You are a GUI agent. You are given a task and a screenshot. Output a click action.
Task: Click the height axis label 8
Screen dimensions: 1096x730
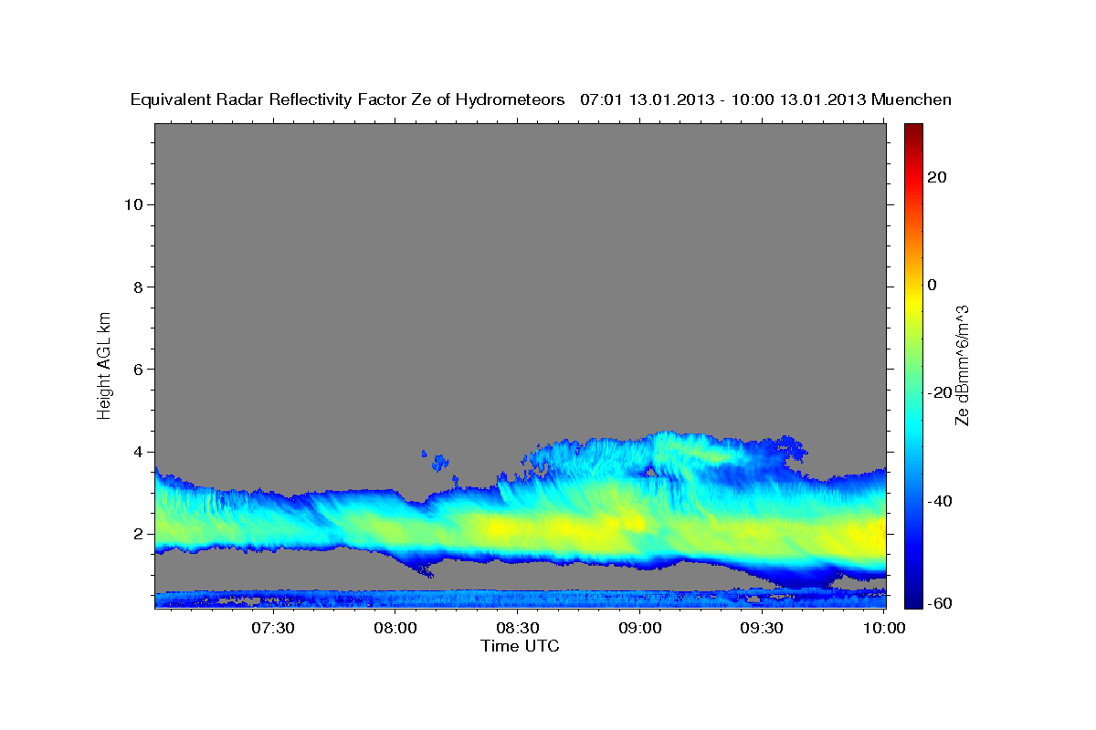(136, 287)
